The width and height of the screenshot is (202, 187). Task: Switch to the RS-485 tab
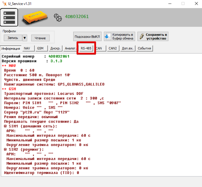(86, 48)
